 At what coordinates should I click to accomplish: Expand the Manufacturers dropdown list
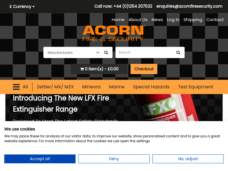(72, 52)
